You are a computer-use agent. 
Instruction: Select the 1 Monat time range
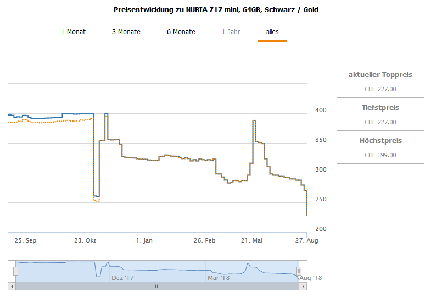point(73,32)
